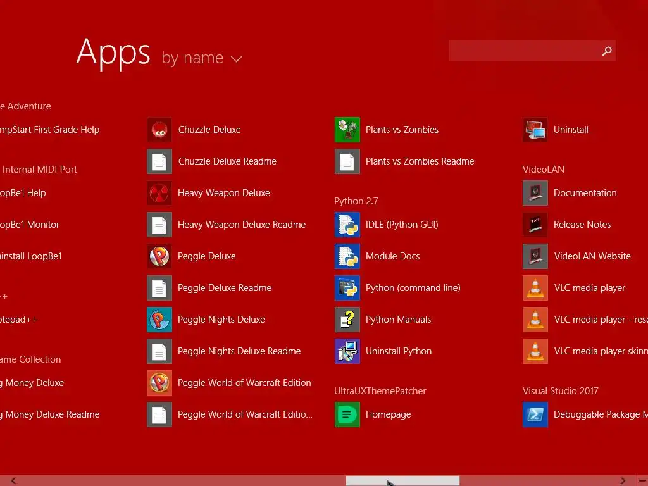
Task: Launch Heavy Weapon Deluxe icon
Action: (159, 193)
